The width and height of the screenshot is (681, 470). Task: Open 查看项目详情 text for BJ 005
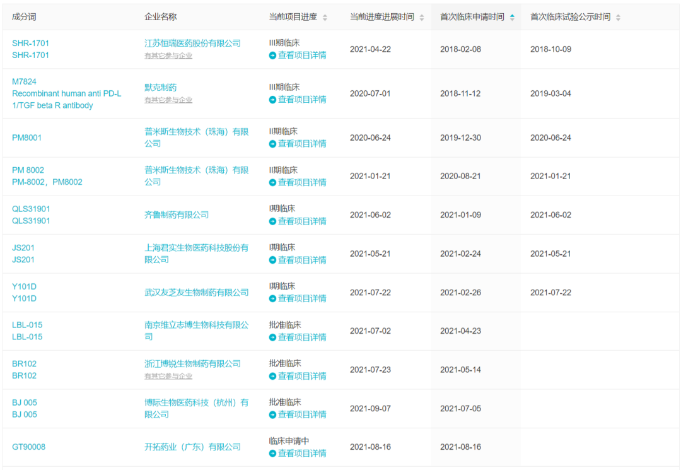(302, 414)
